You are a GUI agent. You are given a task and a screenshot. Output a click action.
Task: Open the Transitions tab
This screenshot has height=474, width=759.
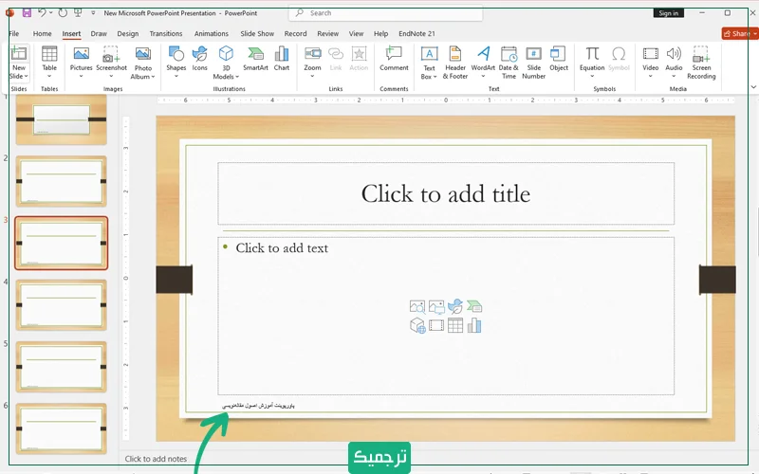[165, 33]
